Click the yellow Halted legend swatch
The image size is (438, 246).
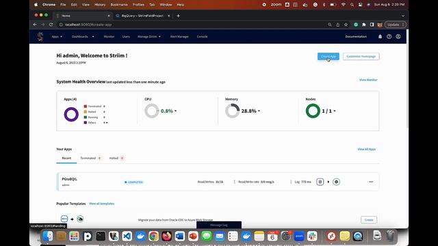pyautogui.click(x=86, y=112)
